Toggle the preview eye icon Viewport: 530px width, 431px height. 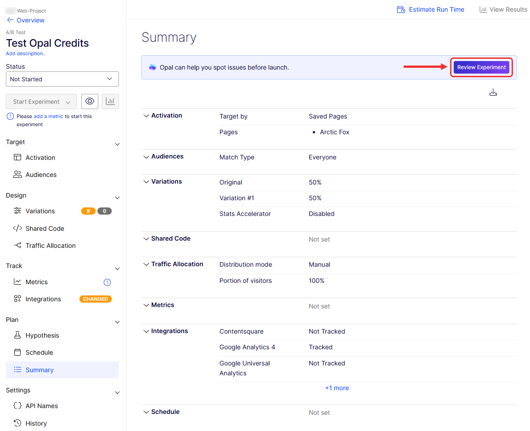pyautogui.click(x=89, y=101)
